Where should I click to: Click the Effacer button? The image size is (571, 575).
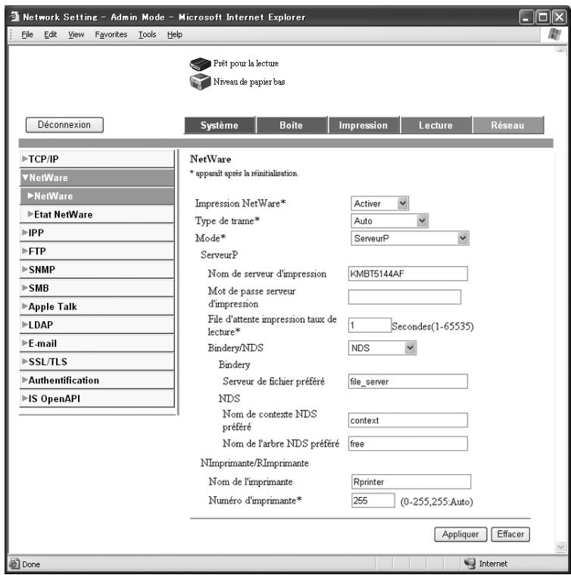pos(510,534)
